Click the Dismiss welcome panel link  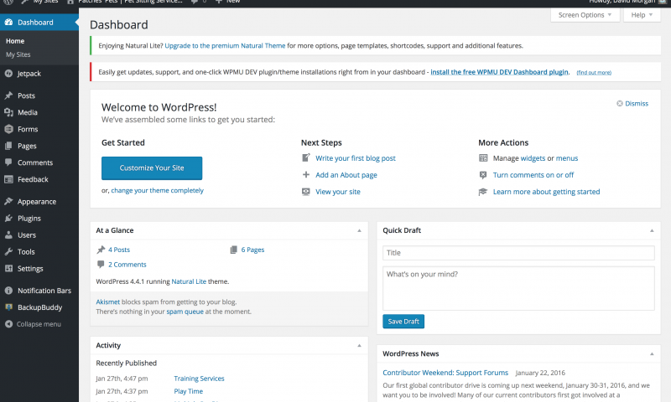(x=637, y=103)
